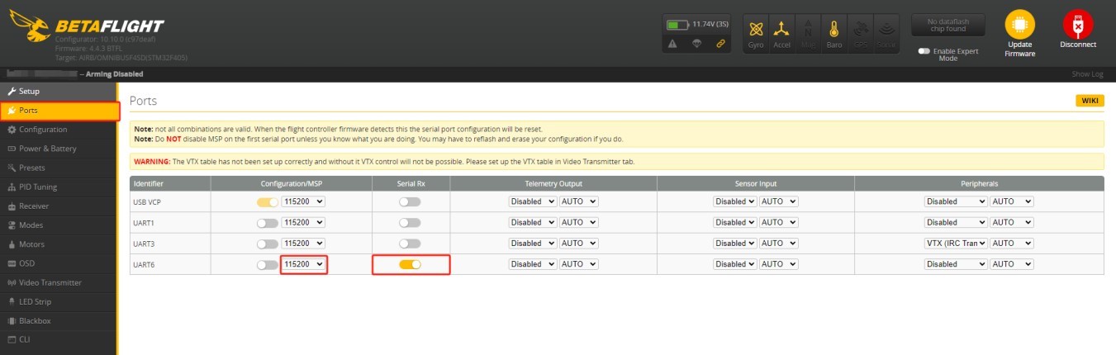Expand USB VCP Telemetry Output dropdown
Screen dimensions: 1116x355
[531, 201]
